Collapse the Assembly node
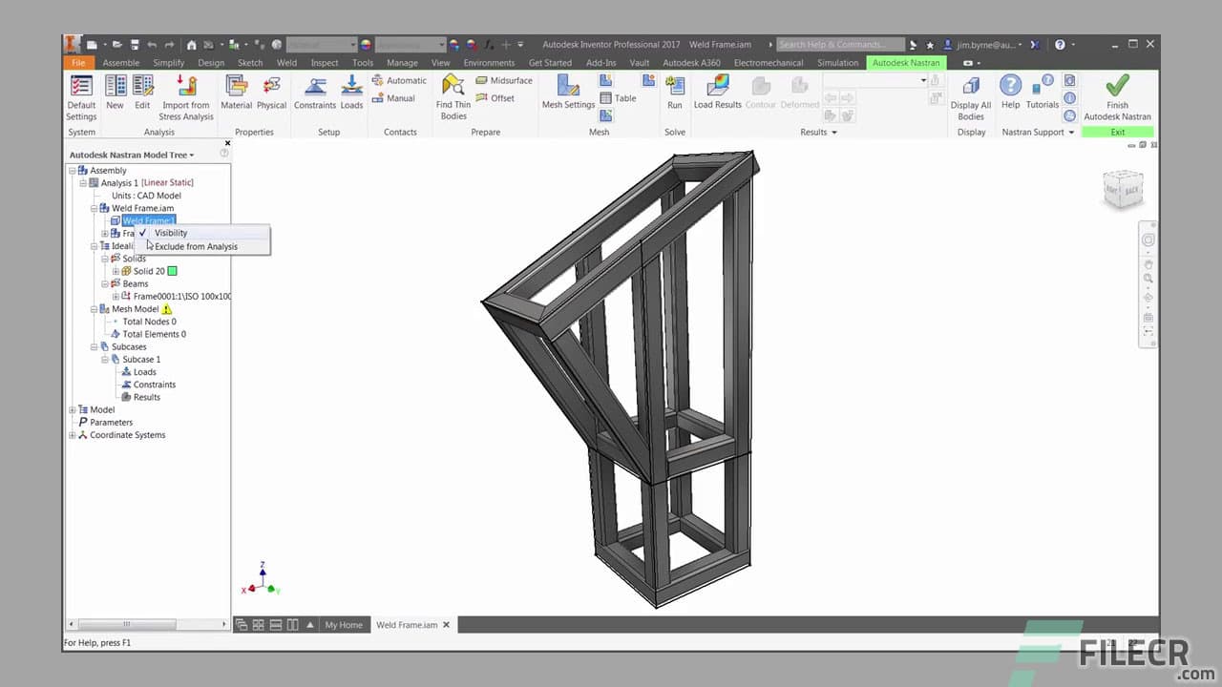The width and height of the screenshot is (1222, 687). tap(73, 170)
